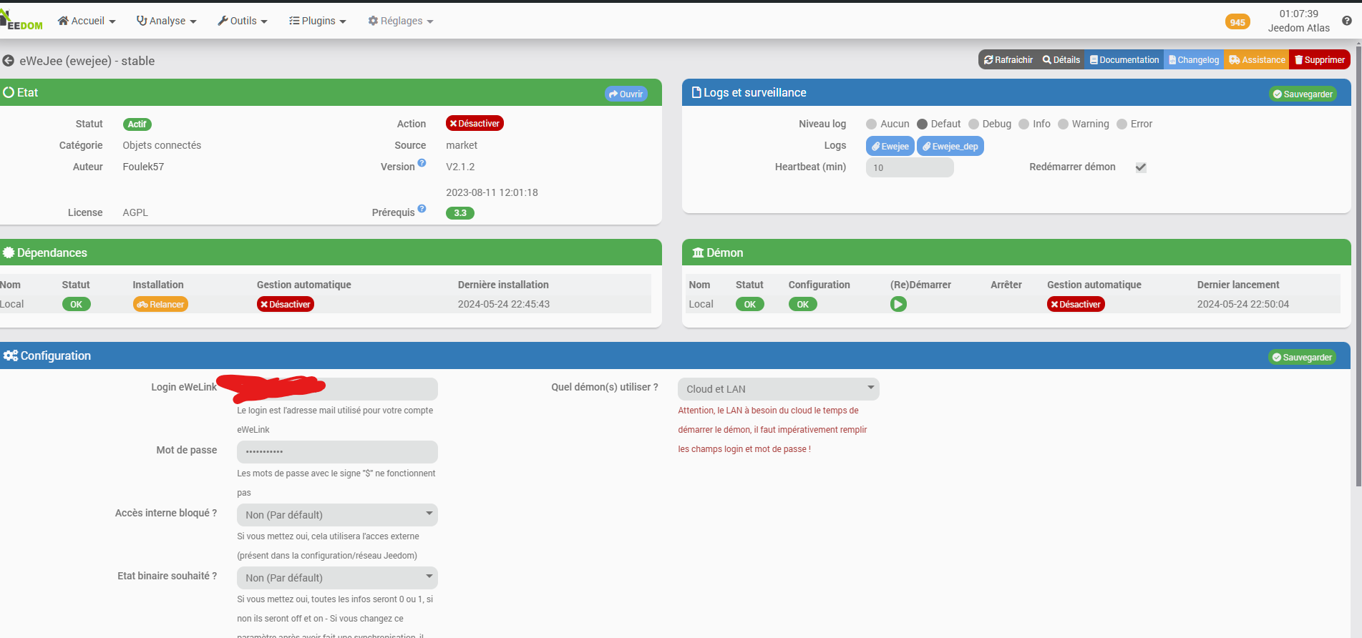Open the Analyse menu
This screenshot has height=638, width=1362.
pos(166,21)
